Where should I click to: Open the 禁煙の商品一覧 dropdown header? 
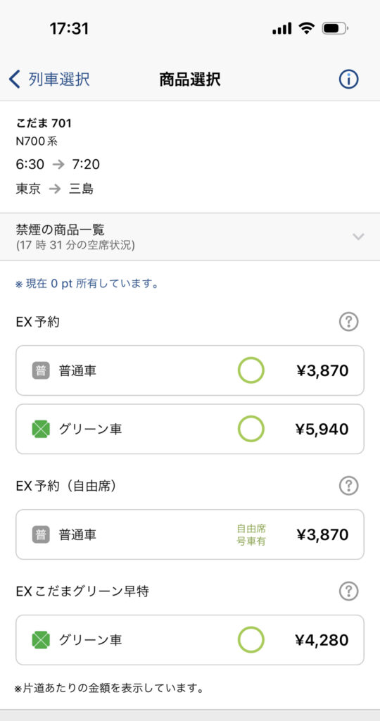190,237
